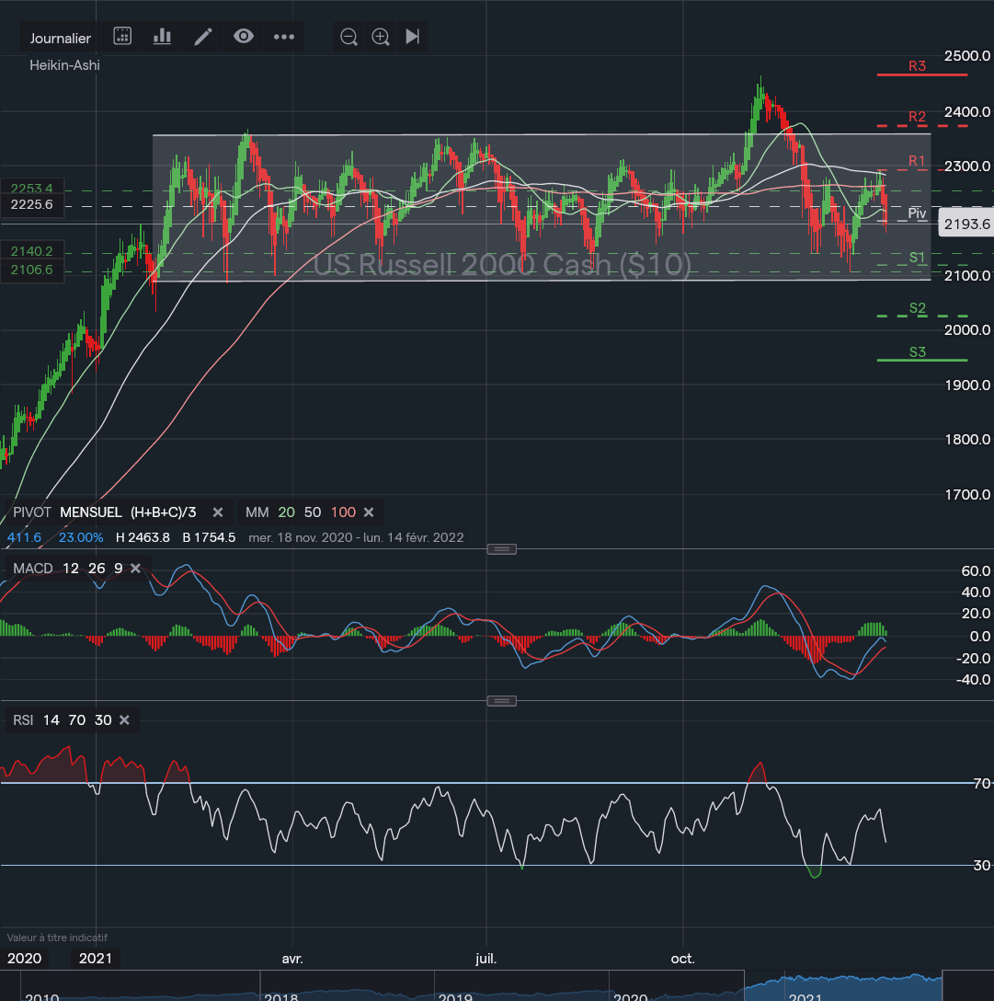
Task: Select the S3 support pivot line
Action: click(x=922, y=360)
